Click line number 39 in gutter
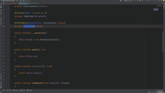The image size is (165, 93). coord(3,26)
